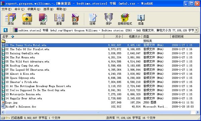The image size is (201, 121).
Task: Click the horizontal scrollbar thumb
Action: [98, 112]
